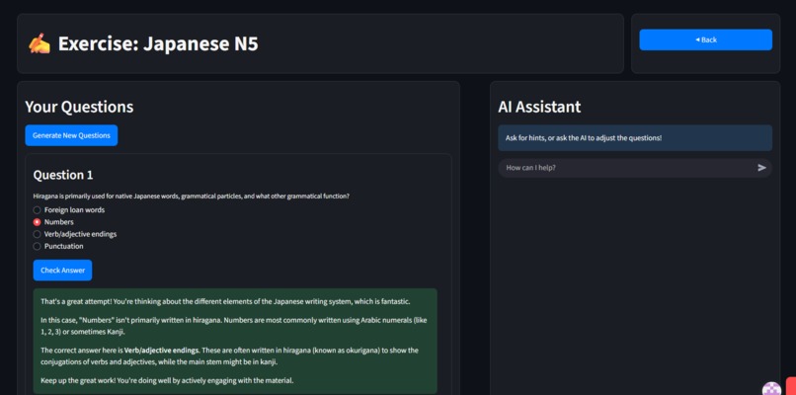Click the Question 1 title
The width and height of the screenshot is (796, 395).
pyautogui.click(x=63, y=175)
